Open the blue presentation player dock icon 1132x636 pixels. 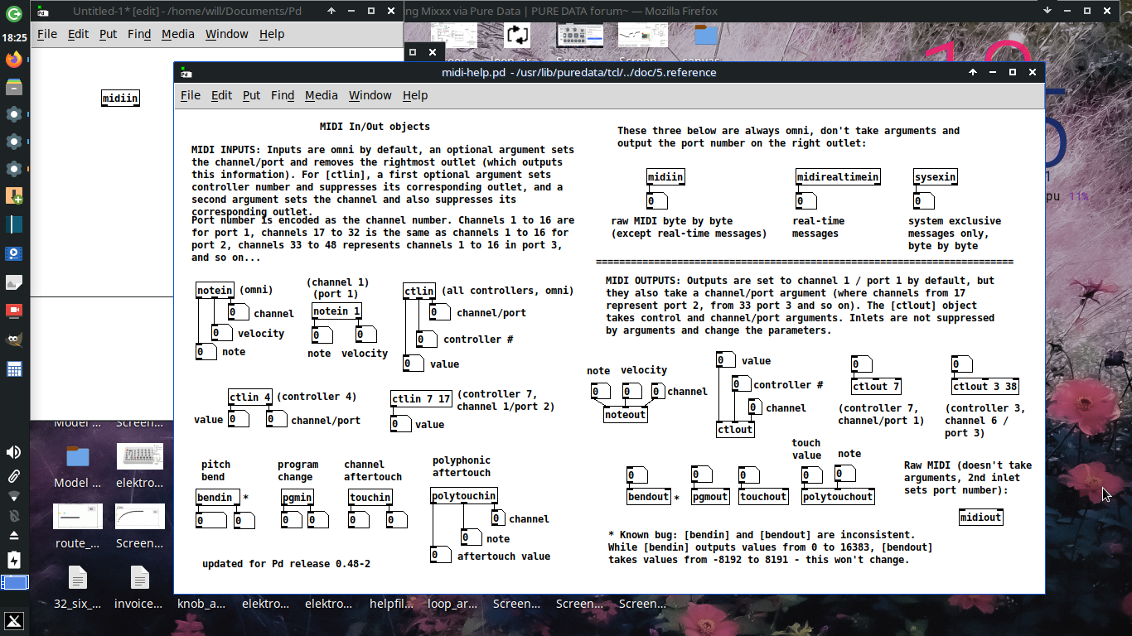coord(14,253)
